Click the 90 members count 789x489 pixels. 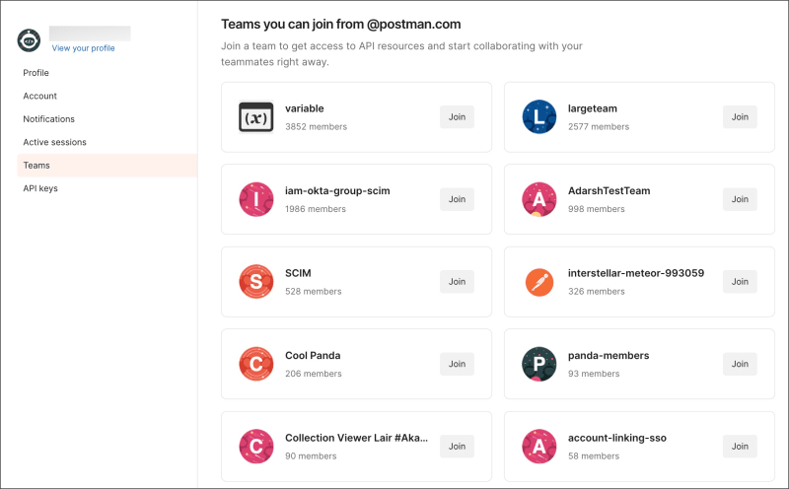point(311,456)
